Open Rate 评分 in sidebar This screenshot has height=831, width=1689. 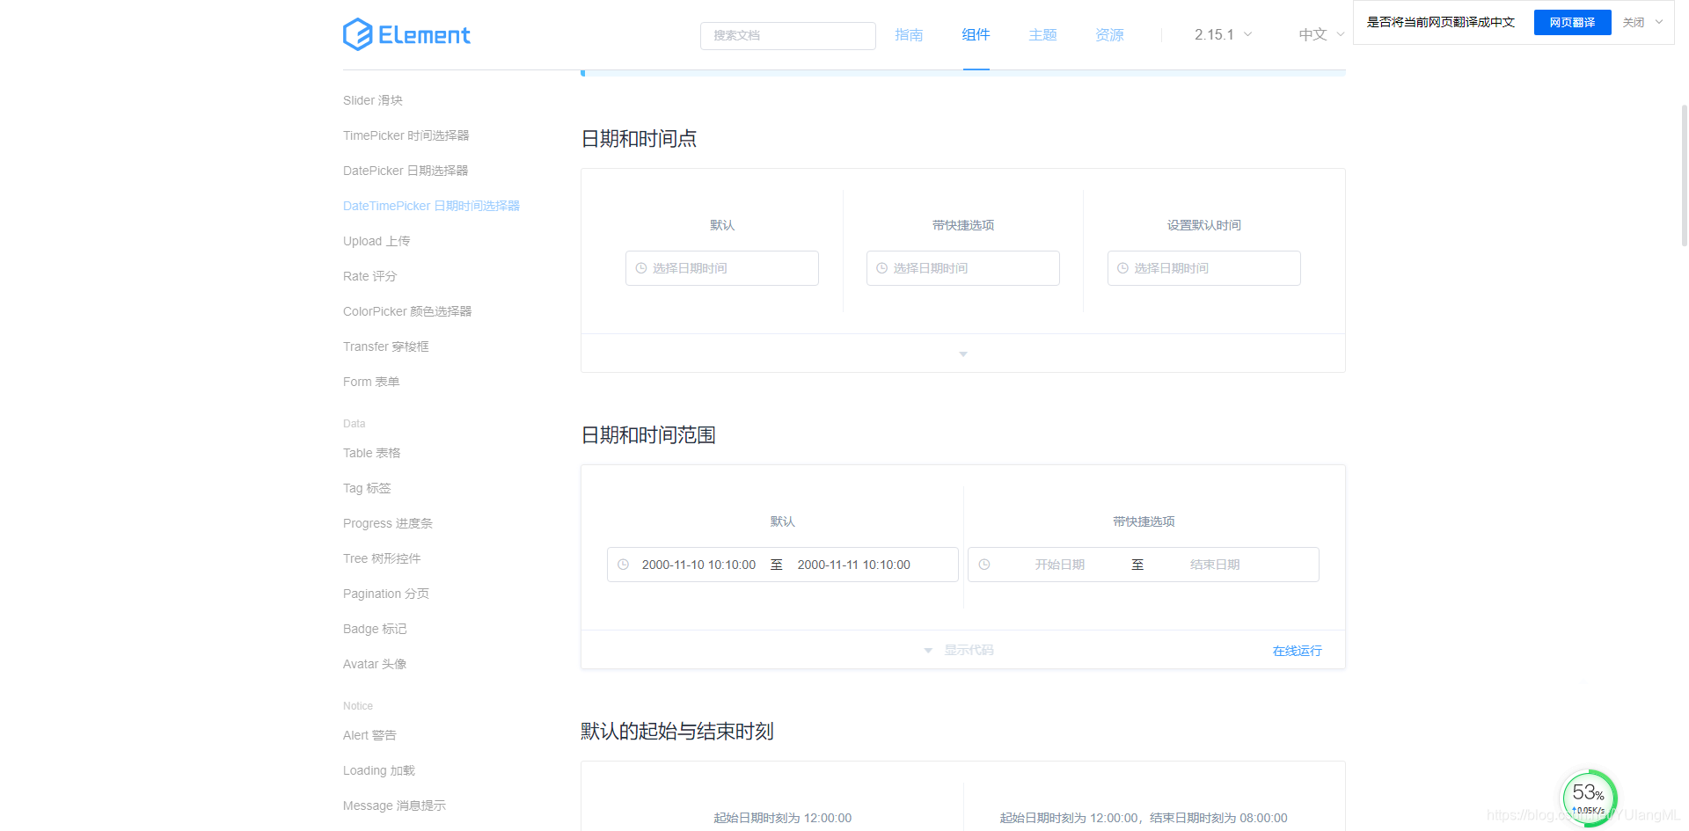tap(370, 276)
